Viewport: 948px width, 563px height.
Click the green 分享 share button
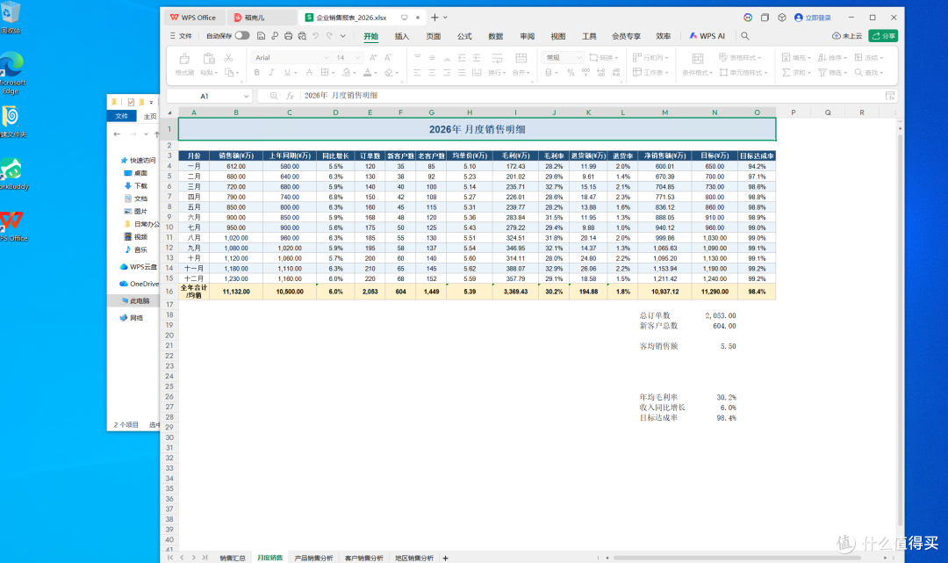[883, 36]
